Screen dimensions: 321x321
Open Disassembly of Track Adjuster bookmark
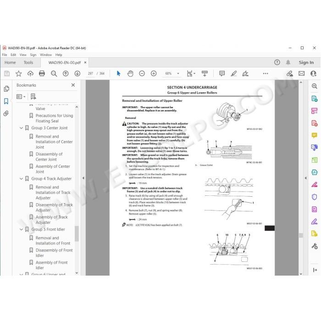54,207
